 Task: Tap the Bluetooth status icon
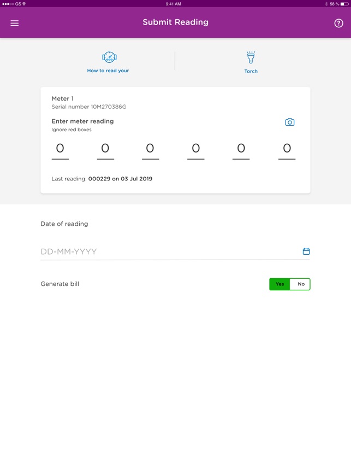click(326, 4)
